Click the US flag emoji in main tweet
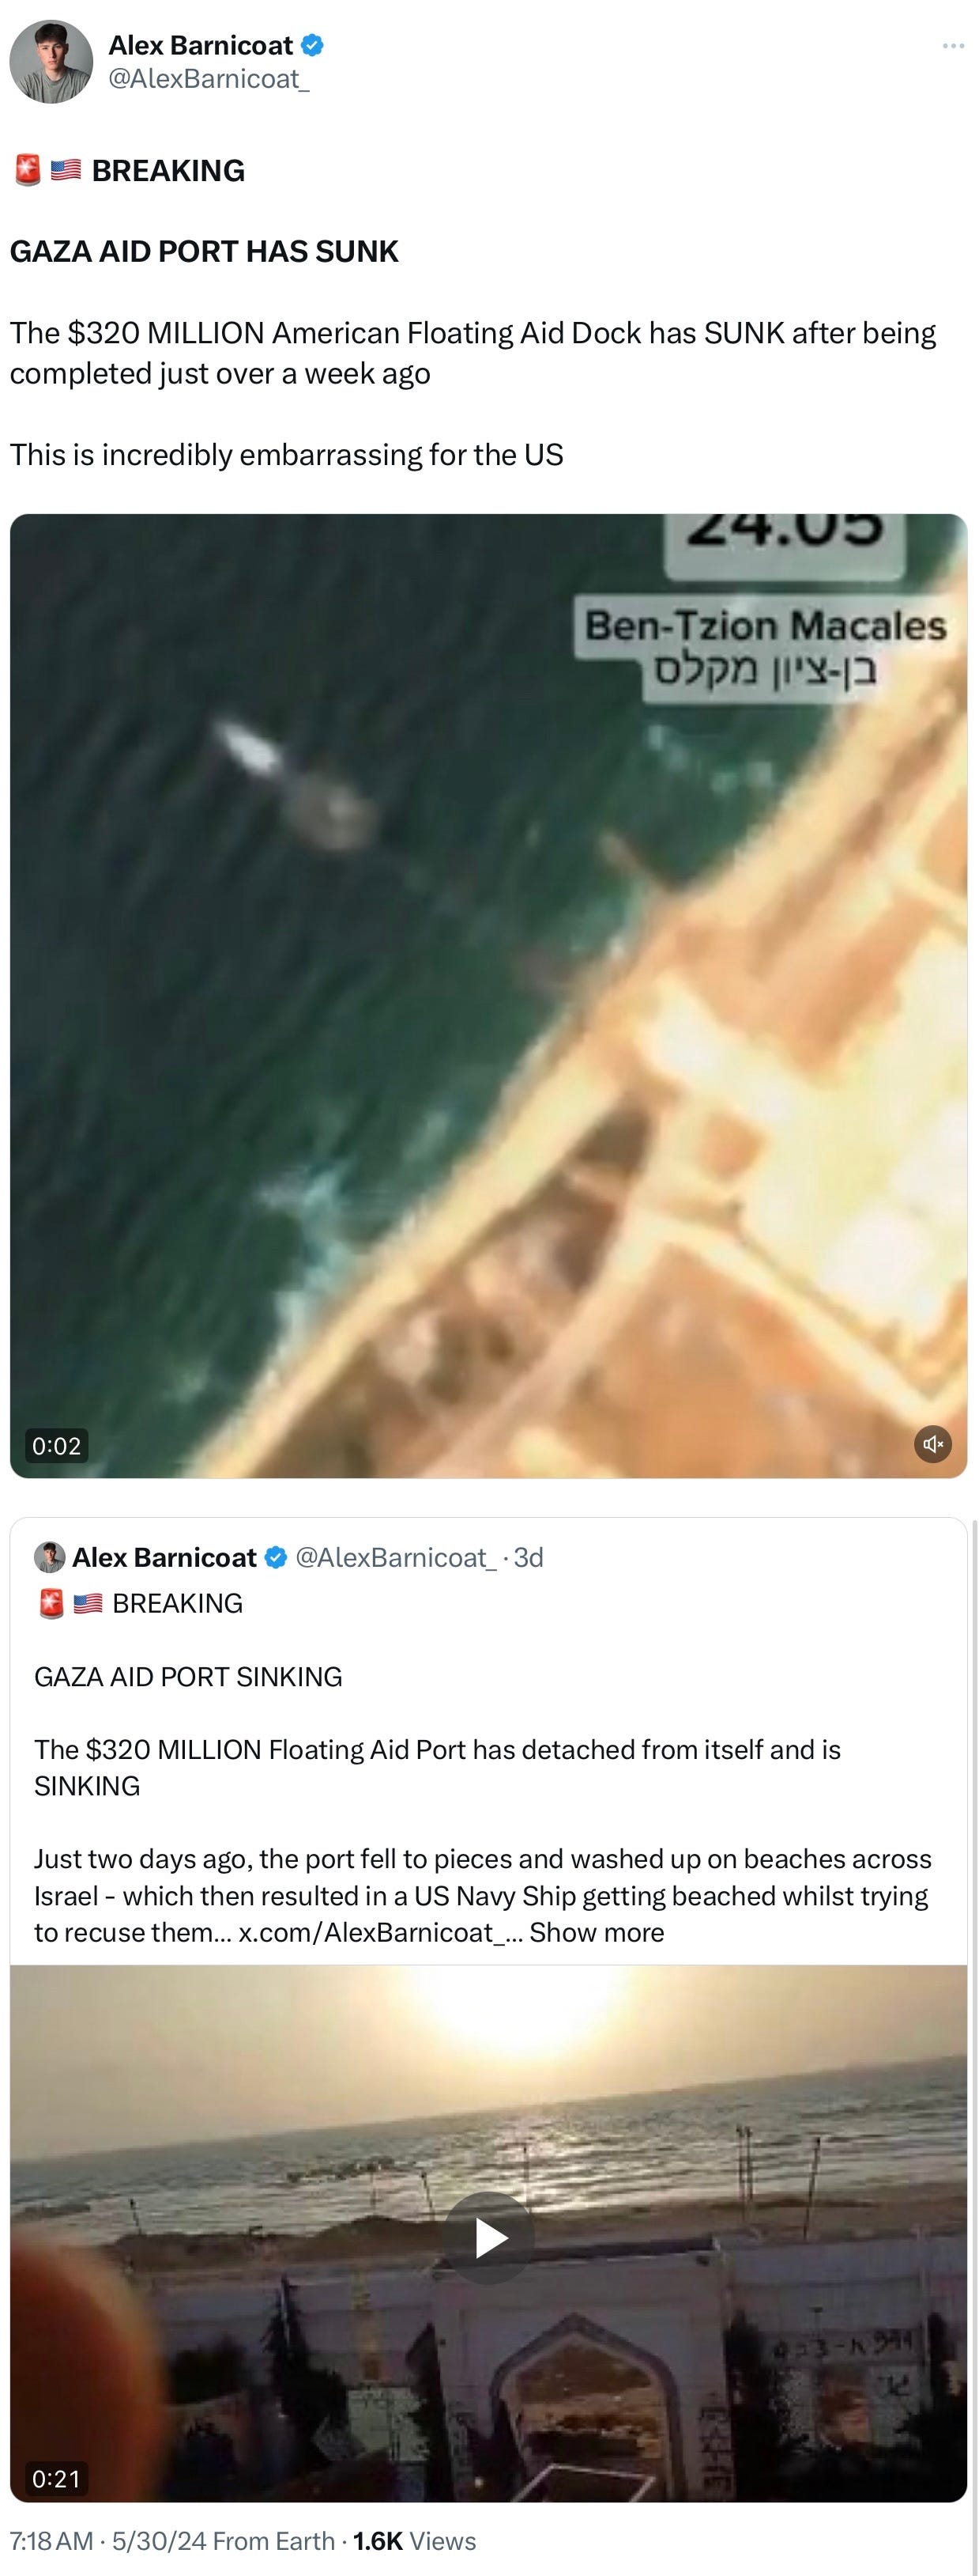Image resolution: width=979 pixels, height=2576 pixels. click(66, 170)
